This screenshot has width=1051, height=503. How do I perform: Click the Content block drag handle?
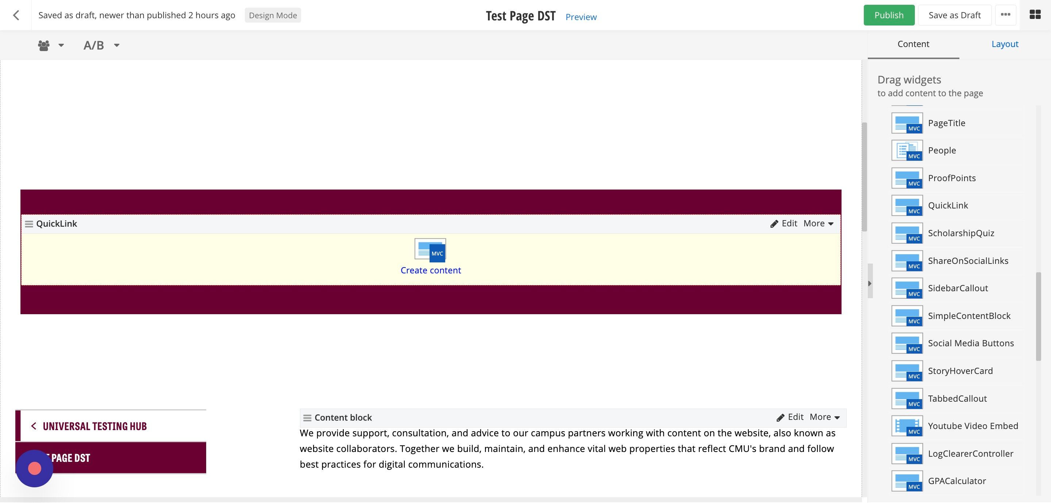(307, 418)
